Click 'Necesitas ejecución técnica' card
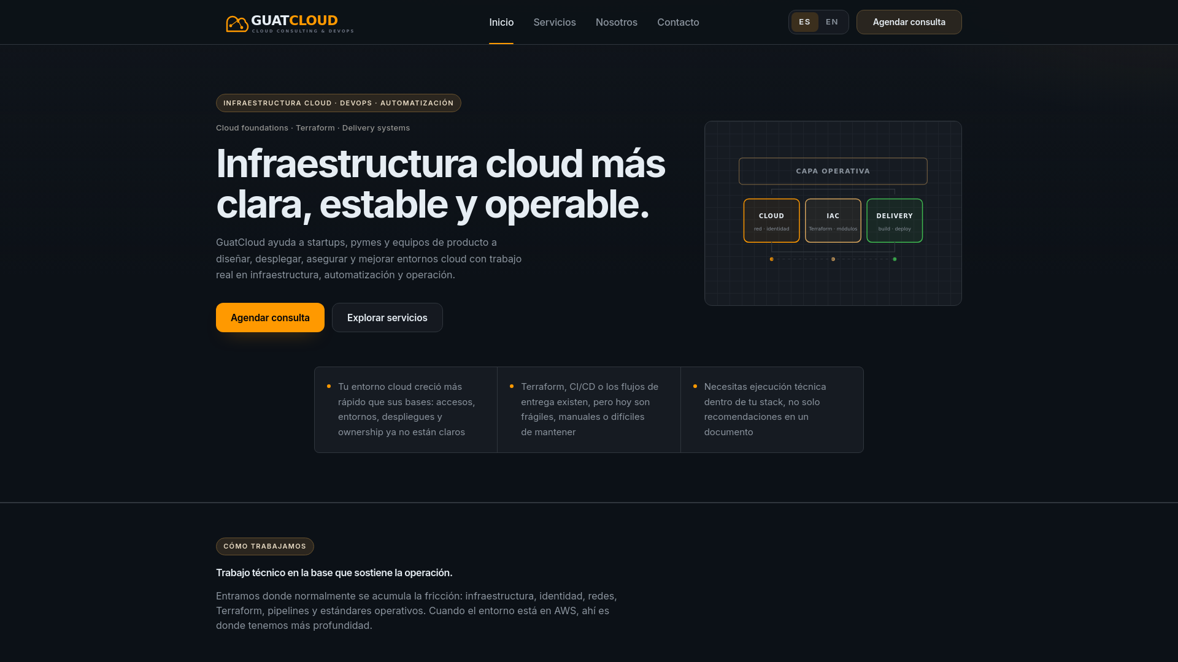This screenshot has width=1178, height=662. click(x=771, y=409)
